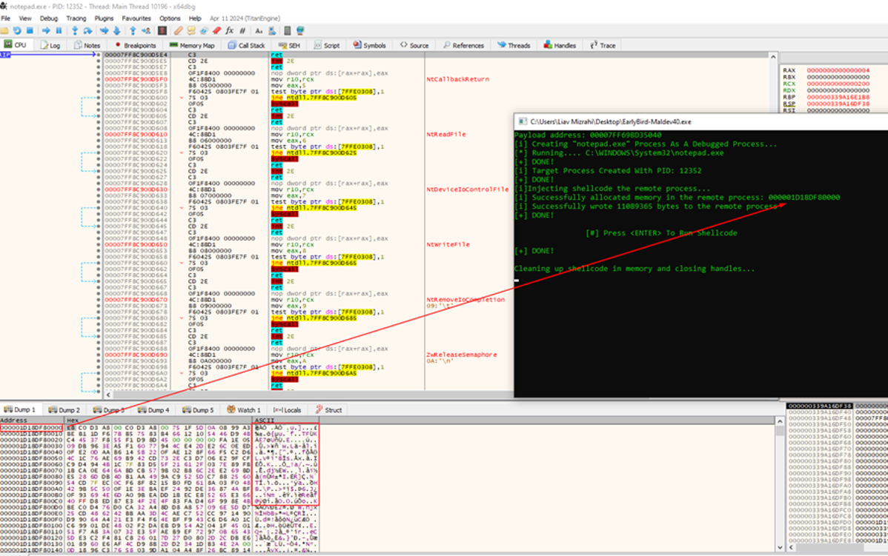Run the debuggee with the blue arrow icon
888x556 pixels.
tap(46, 30)
